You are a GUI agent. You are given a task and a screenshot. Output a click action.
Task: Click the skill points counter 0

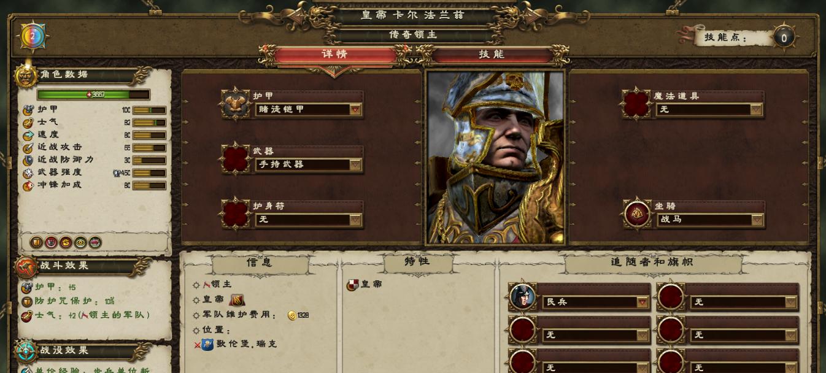[784, 38]
